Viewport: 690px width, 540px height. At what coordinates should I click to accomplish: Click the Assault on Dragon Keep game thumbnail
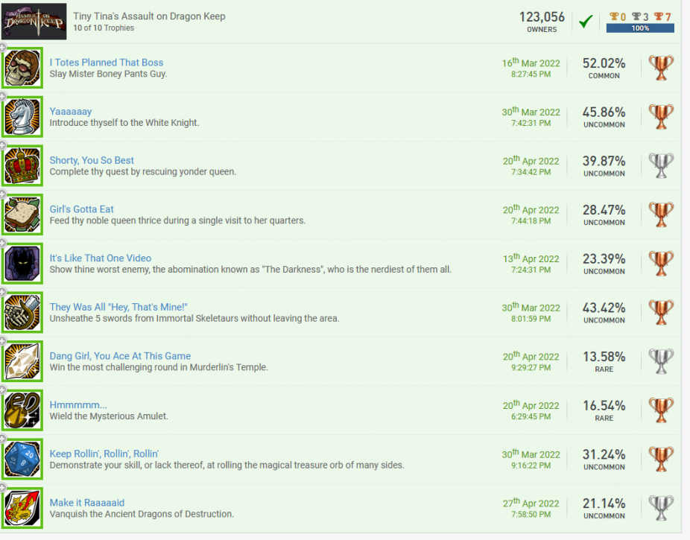[x=35, y=22]
